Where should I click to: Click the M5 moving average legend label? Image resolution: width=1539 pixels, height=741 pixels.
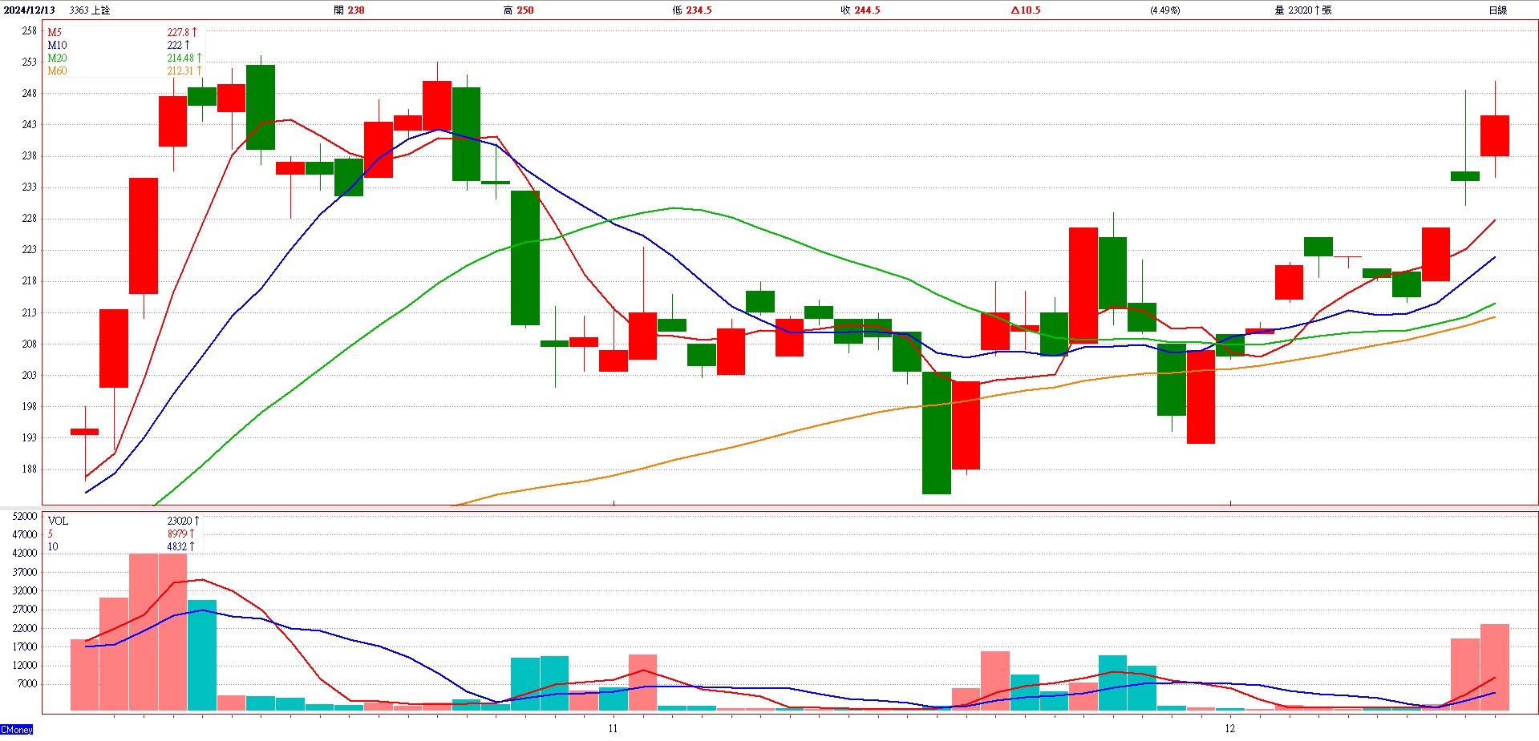(x=55, y=33)
